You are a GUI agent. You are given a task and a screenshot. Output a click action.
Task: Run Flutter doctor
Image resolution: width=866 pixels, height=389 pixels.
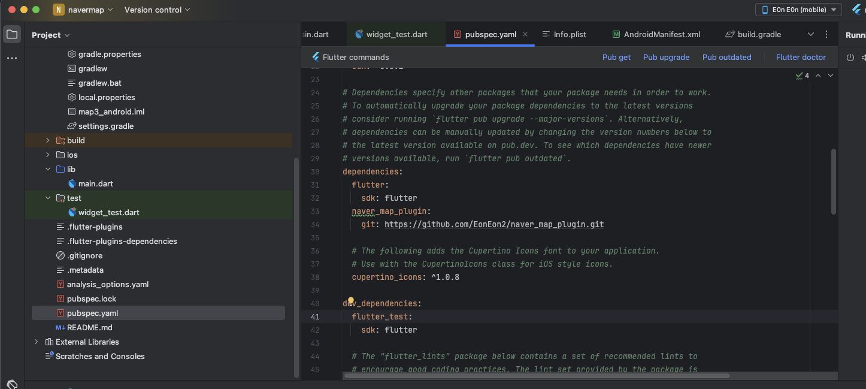click(801, 58)
